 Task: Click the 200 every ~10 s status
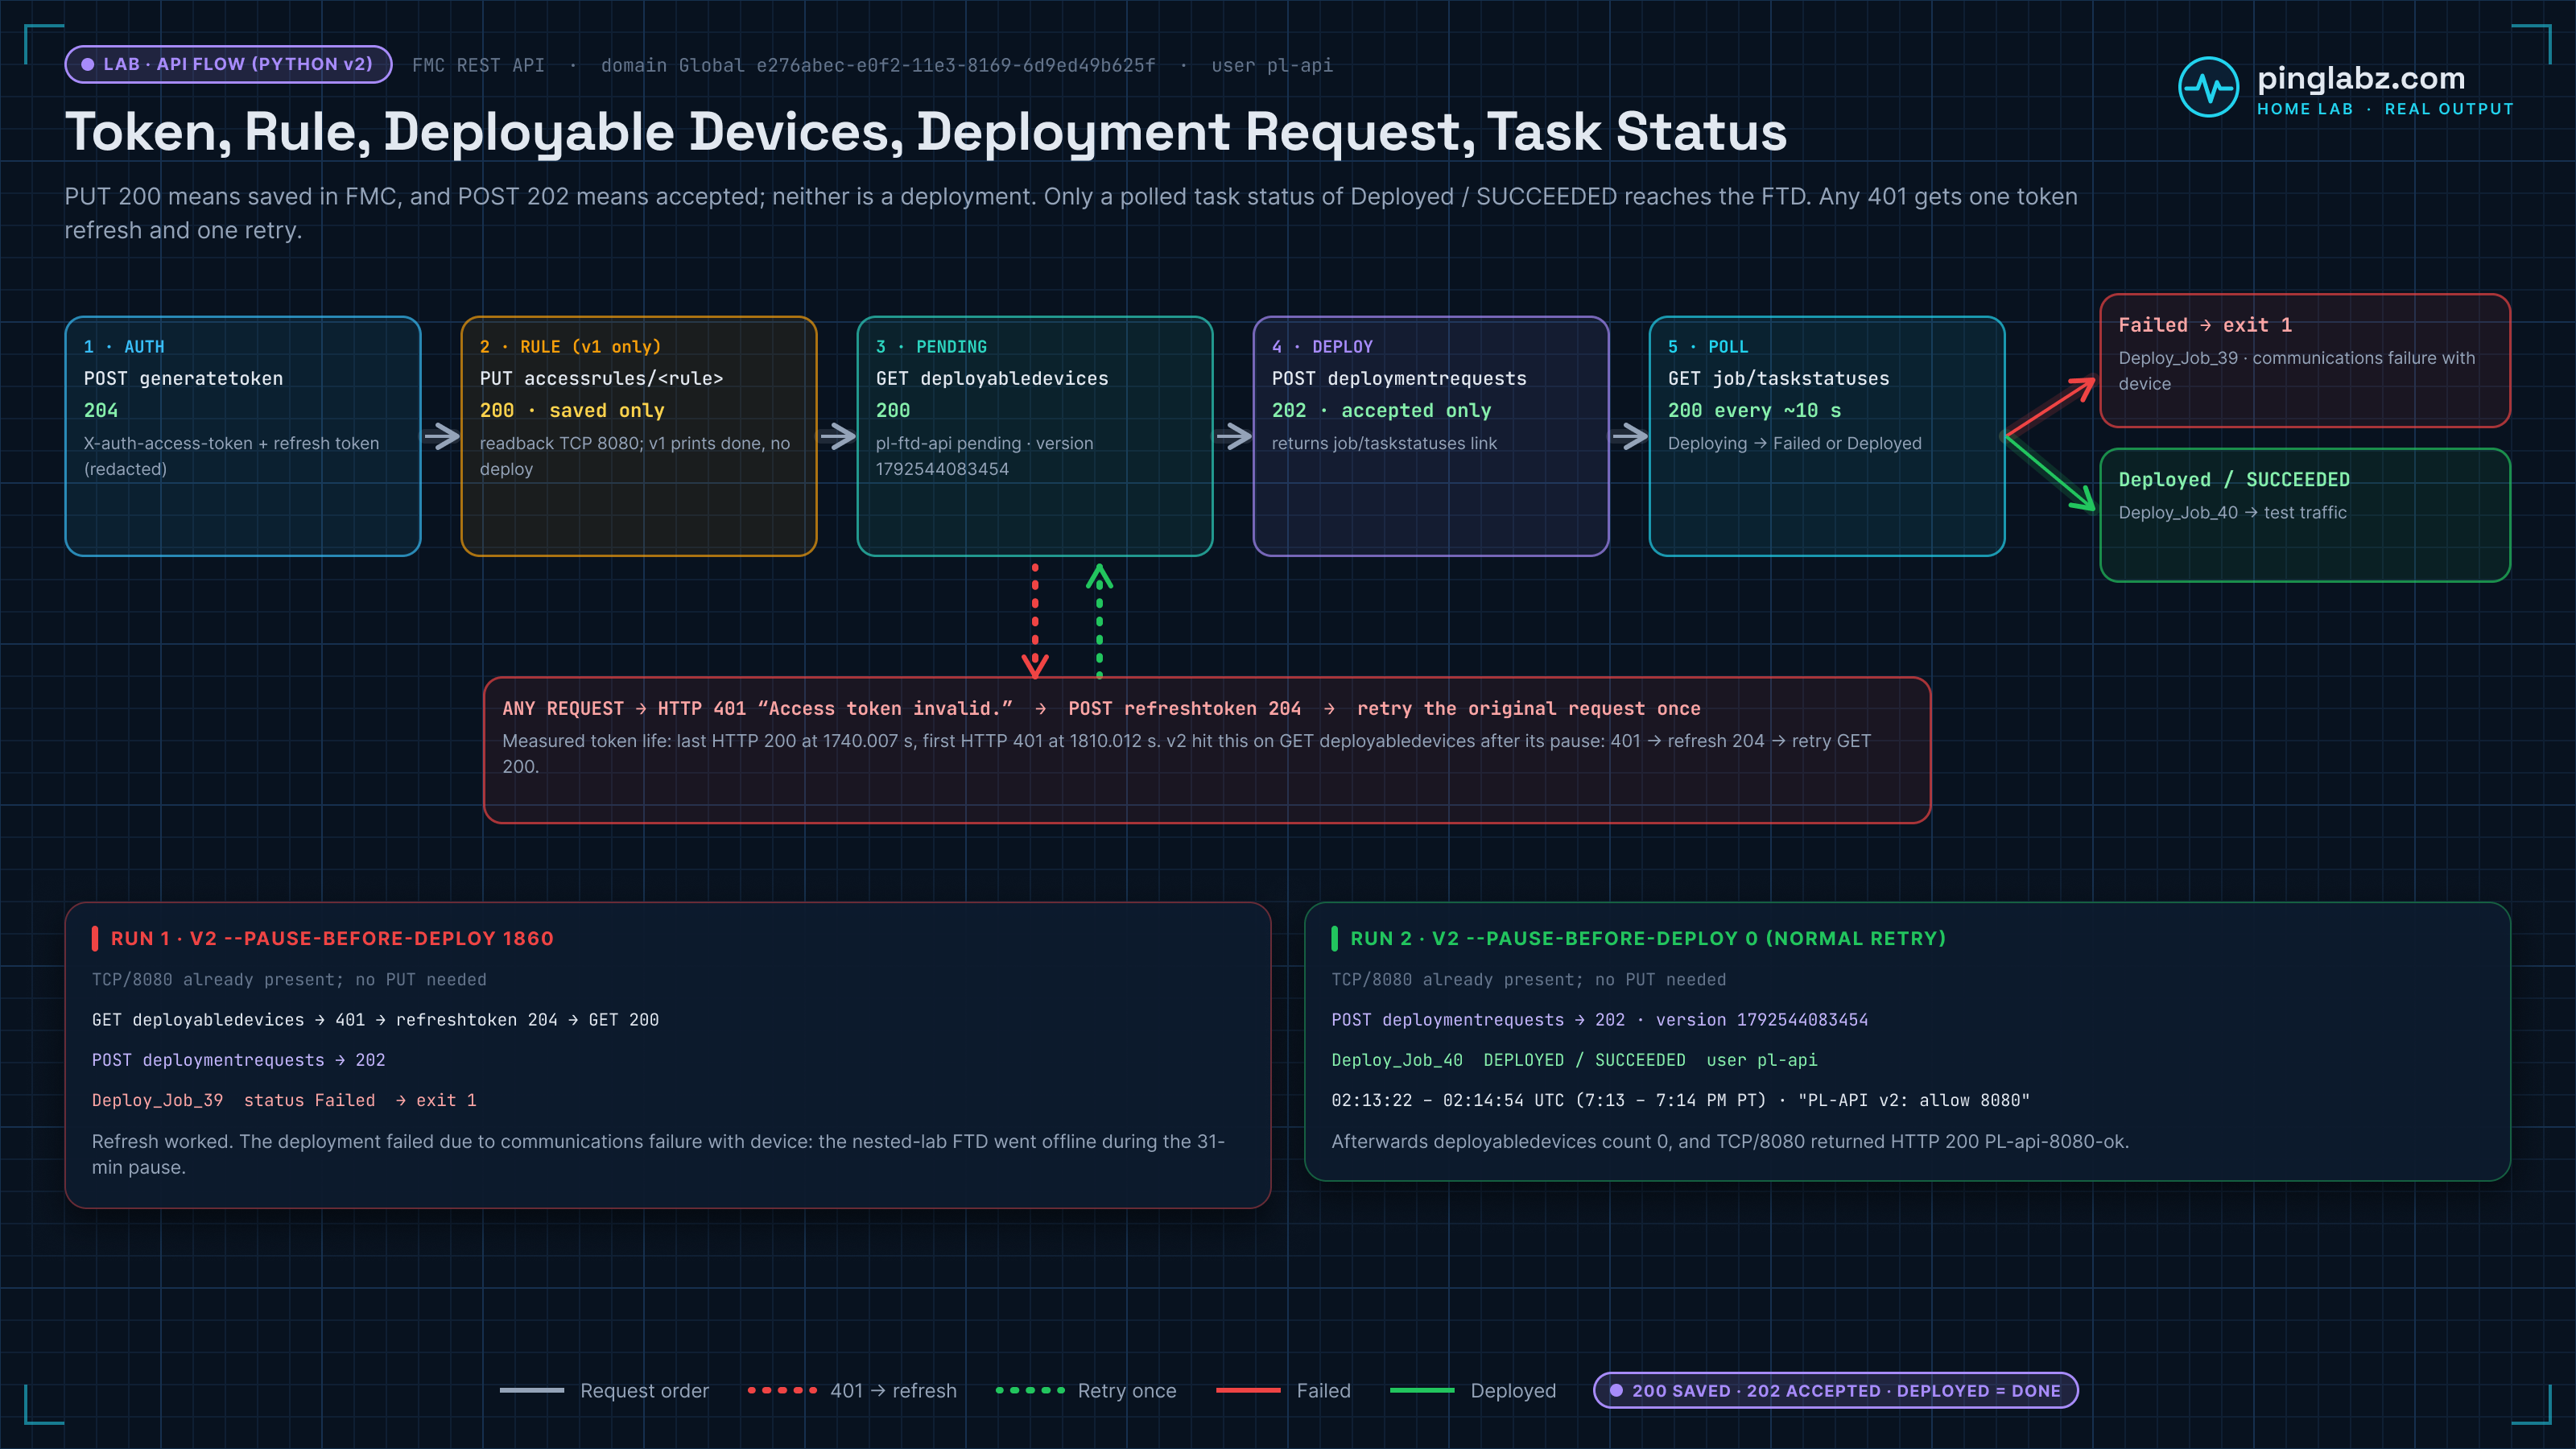1754,411
